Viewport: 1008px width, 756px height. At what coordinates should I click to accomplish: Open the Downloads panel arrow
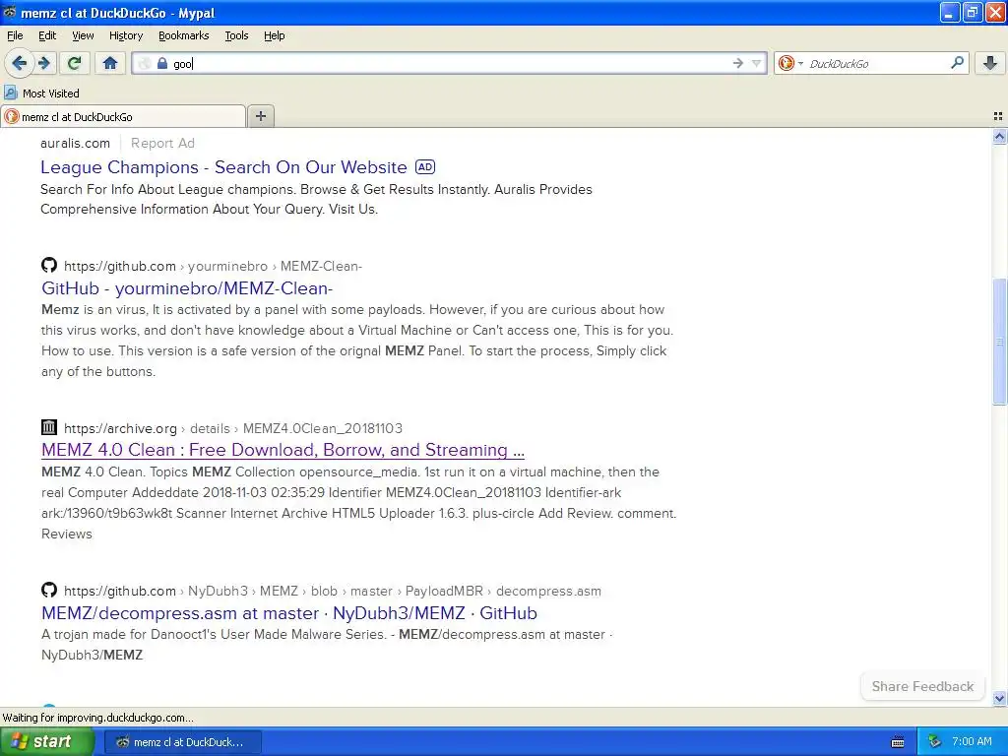(x=990, y=63)
